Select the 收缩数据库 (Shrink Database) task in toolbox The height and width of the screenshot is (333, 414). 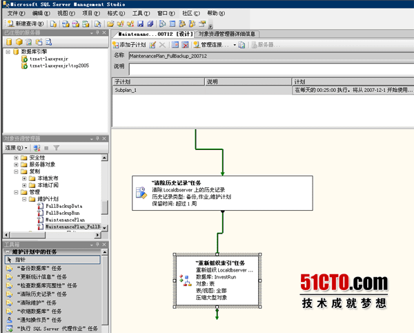pyautogui.click(x=41, y=312)
